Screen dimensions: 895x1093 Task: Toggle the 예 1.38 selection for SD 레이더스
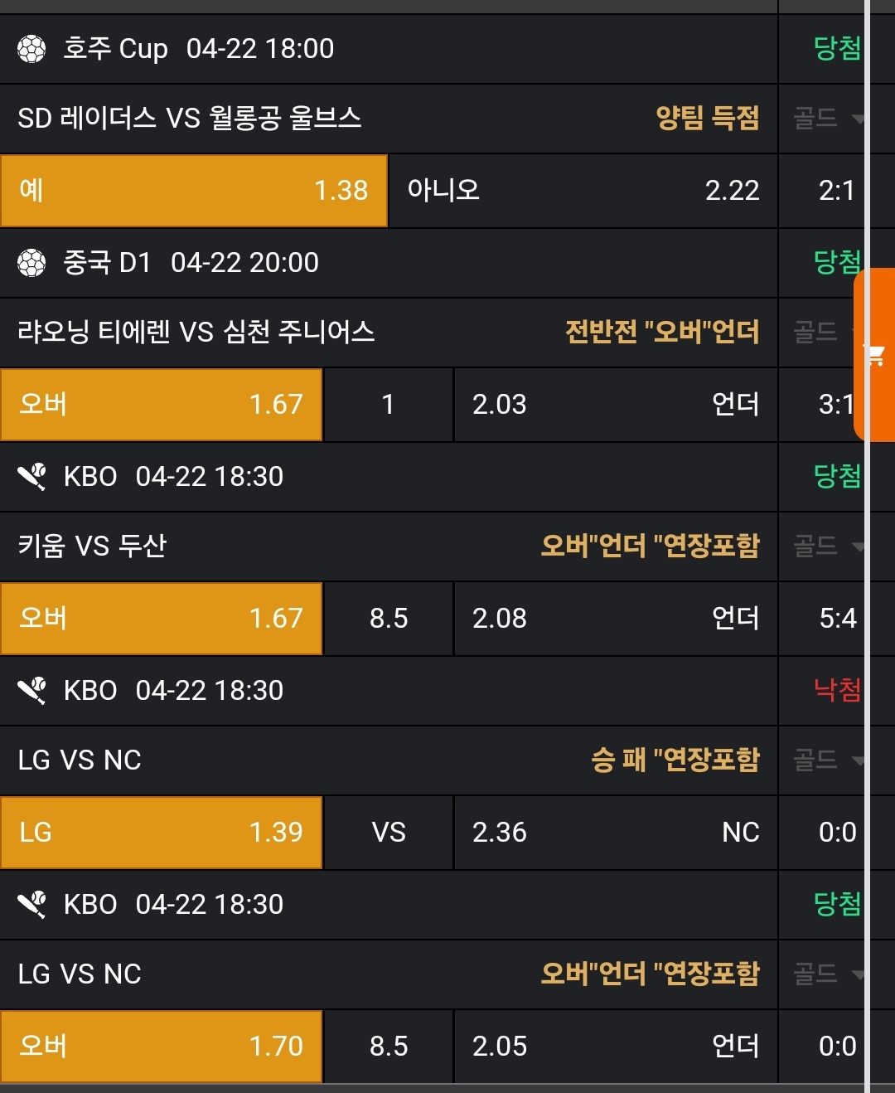(x=194, y=191)
